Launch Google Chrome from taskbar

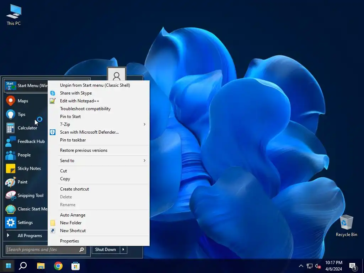tap(58, 266)
